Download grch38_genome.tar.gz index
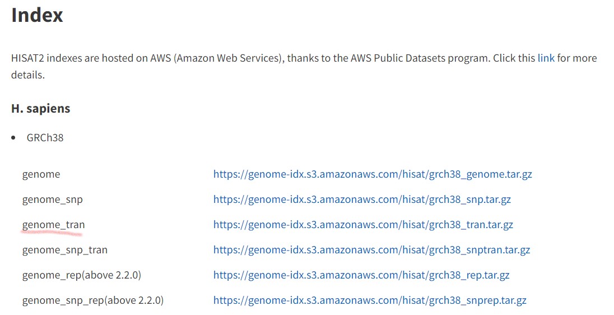The height and width of the screenshot is (315, 614). (x=373, y=174)
